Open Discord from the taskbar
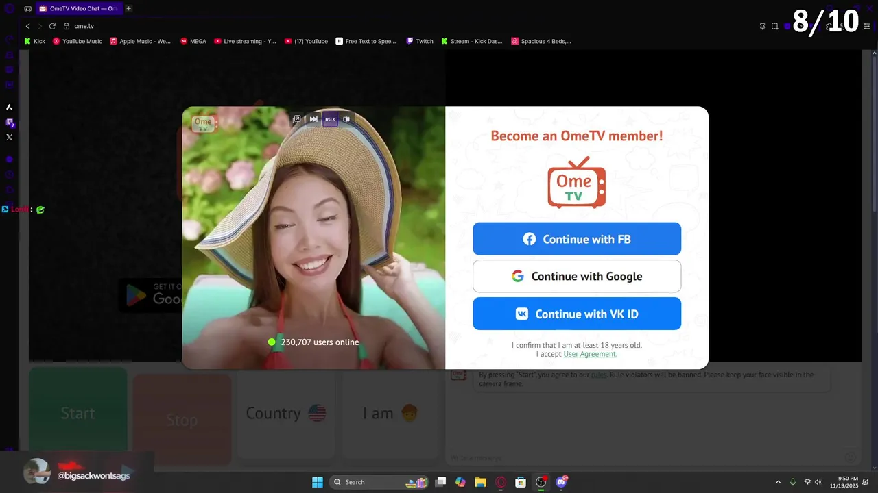The width and height of the screenshot is (878, 493). pos(561,482)
